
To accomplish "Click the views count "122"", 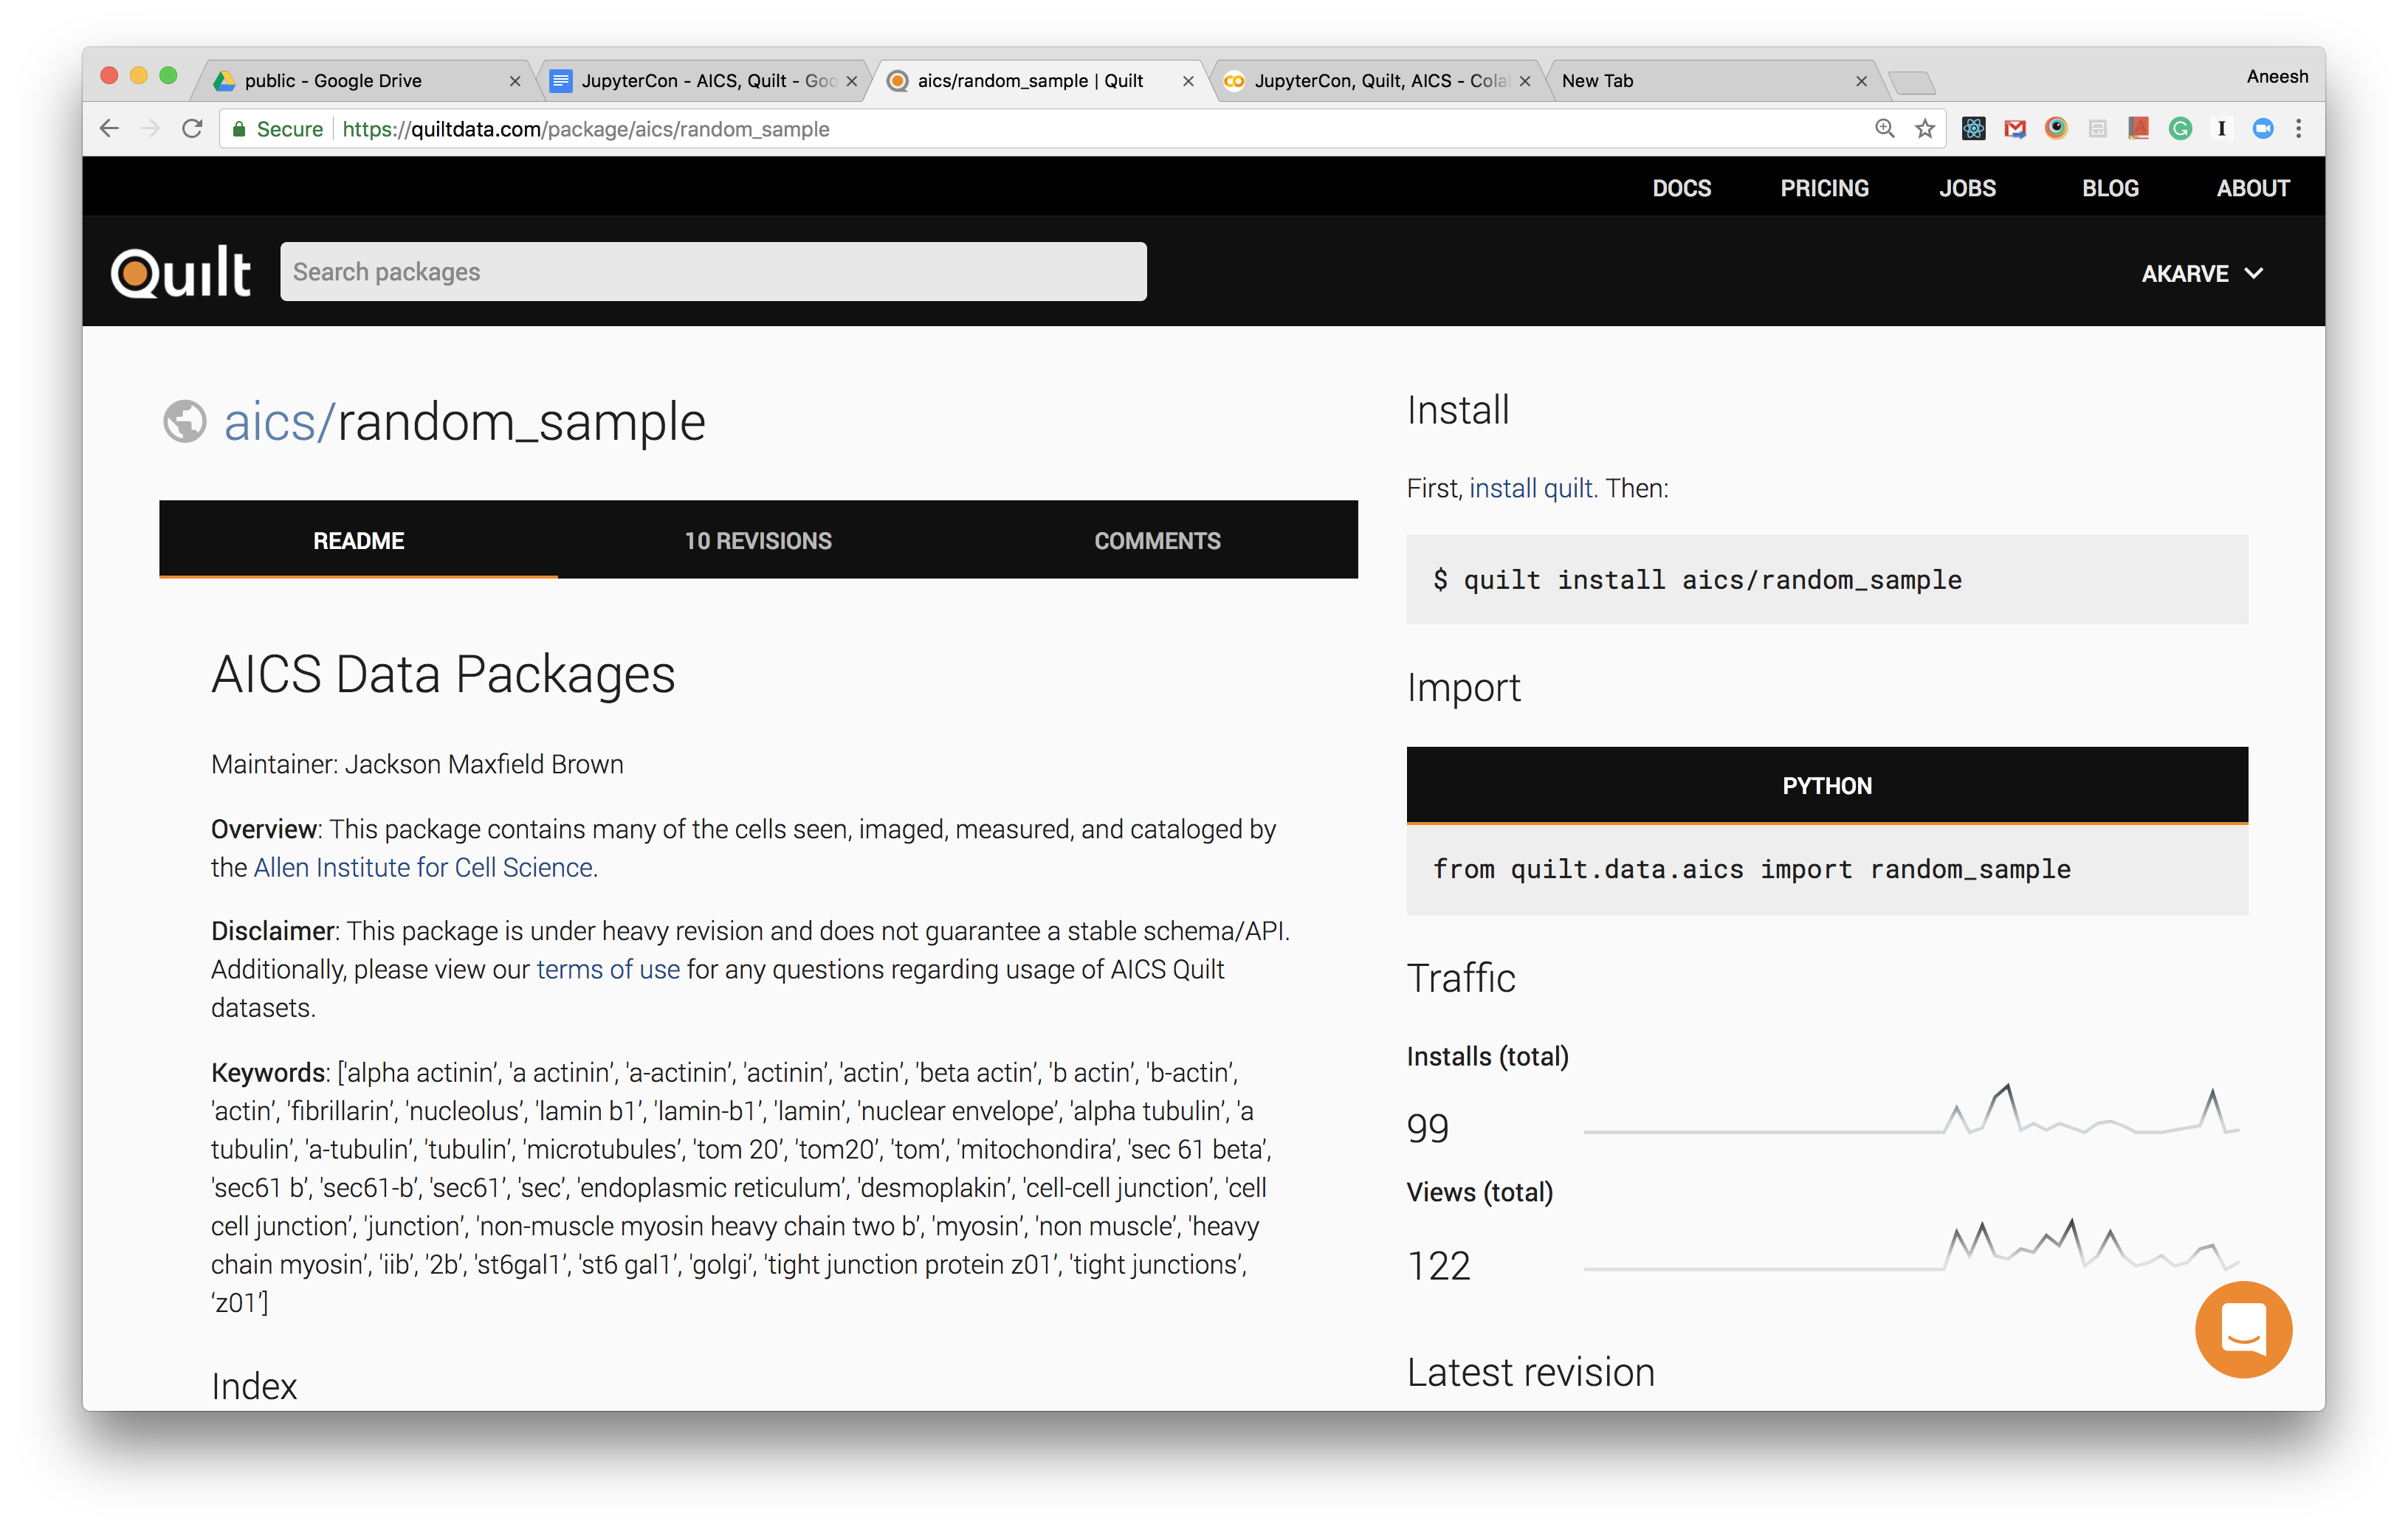I will coord(1438,1266).
